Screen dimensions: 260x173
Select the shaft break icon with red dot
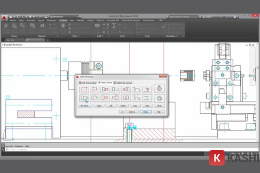(147, 90)
